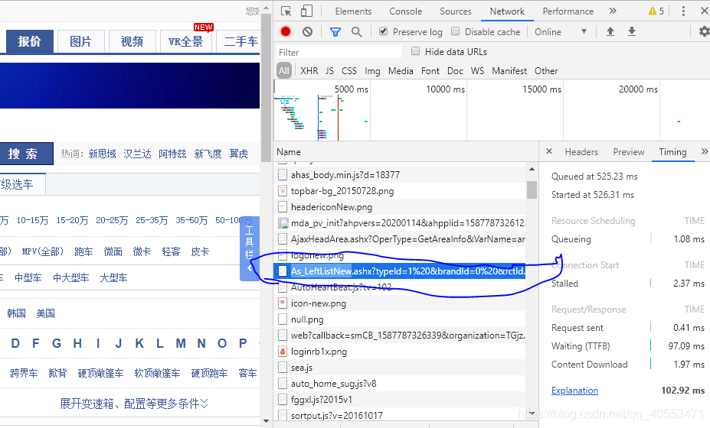Open DevTools three-dot menu
Screen dimensions: 710x428
coord(683,11)
